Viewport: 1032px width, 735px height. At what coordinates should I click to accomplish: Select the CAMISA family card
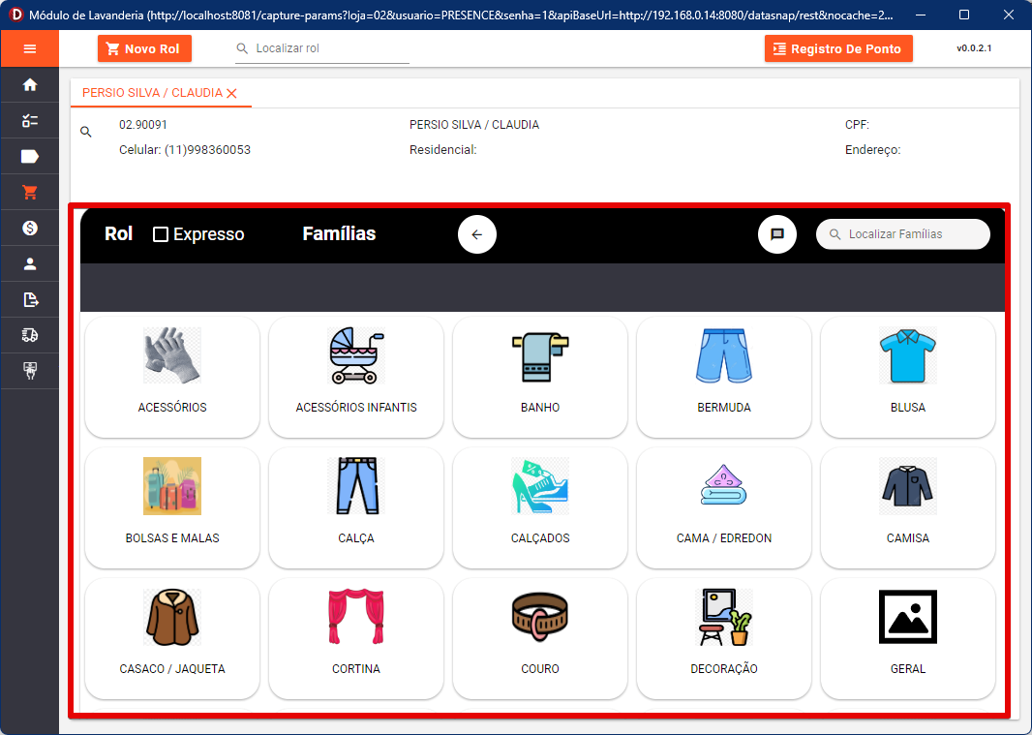908,507
